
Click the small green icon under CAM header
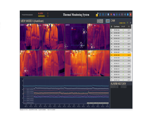(x=128, y=23)
